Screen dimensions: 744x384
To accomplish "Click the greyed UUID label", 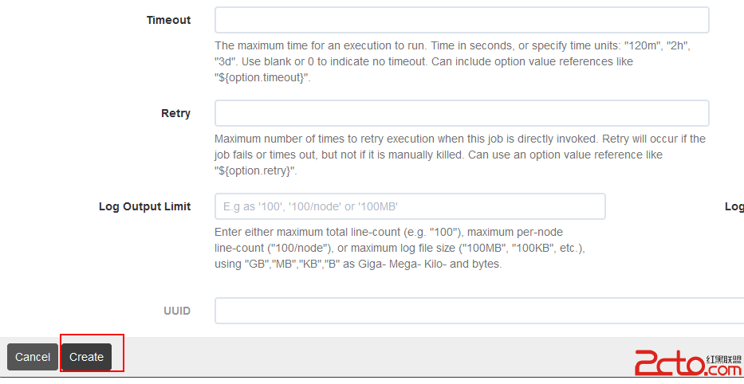I will pos(177,311).
